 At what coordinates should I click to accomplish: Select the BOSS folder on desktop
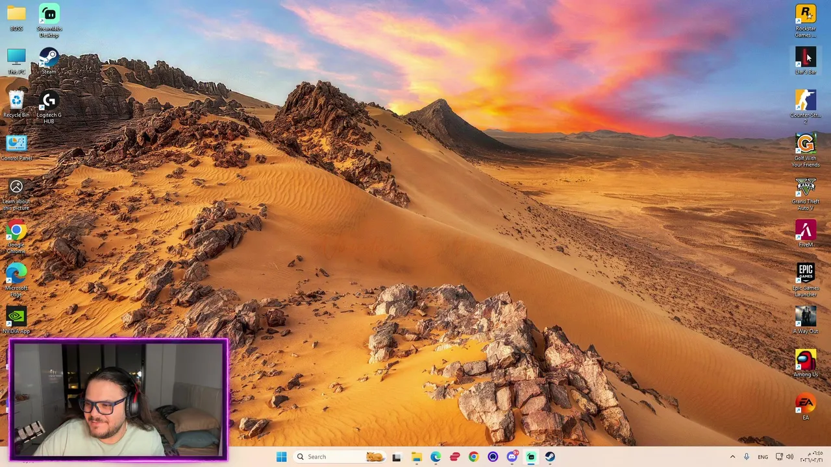[16, 18]
